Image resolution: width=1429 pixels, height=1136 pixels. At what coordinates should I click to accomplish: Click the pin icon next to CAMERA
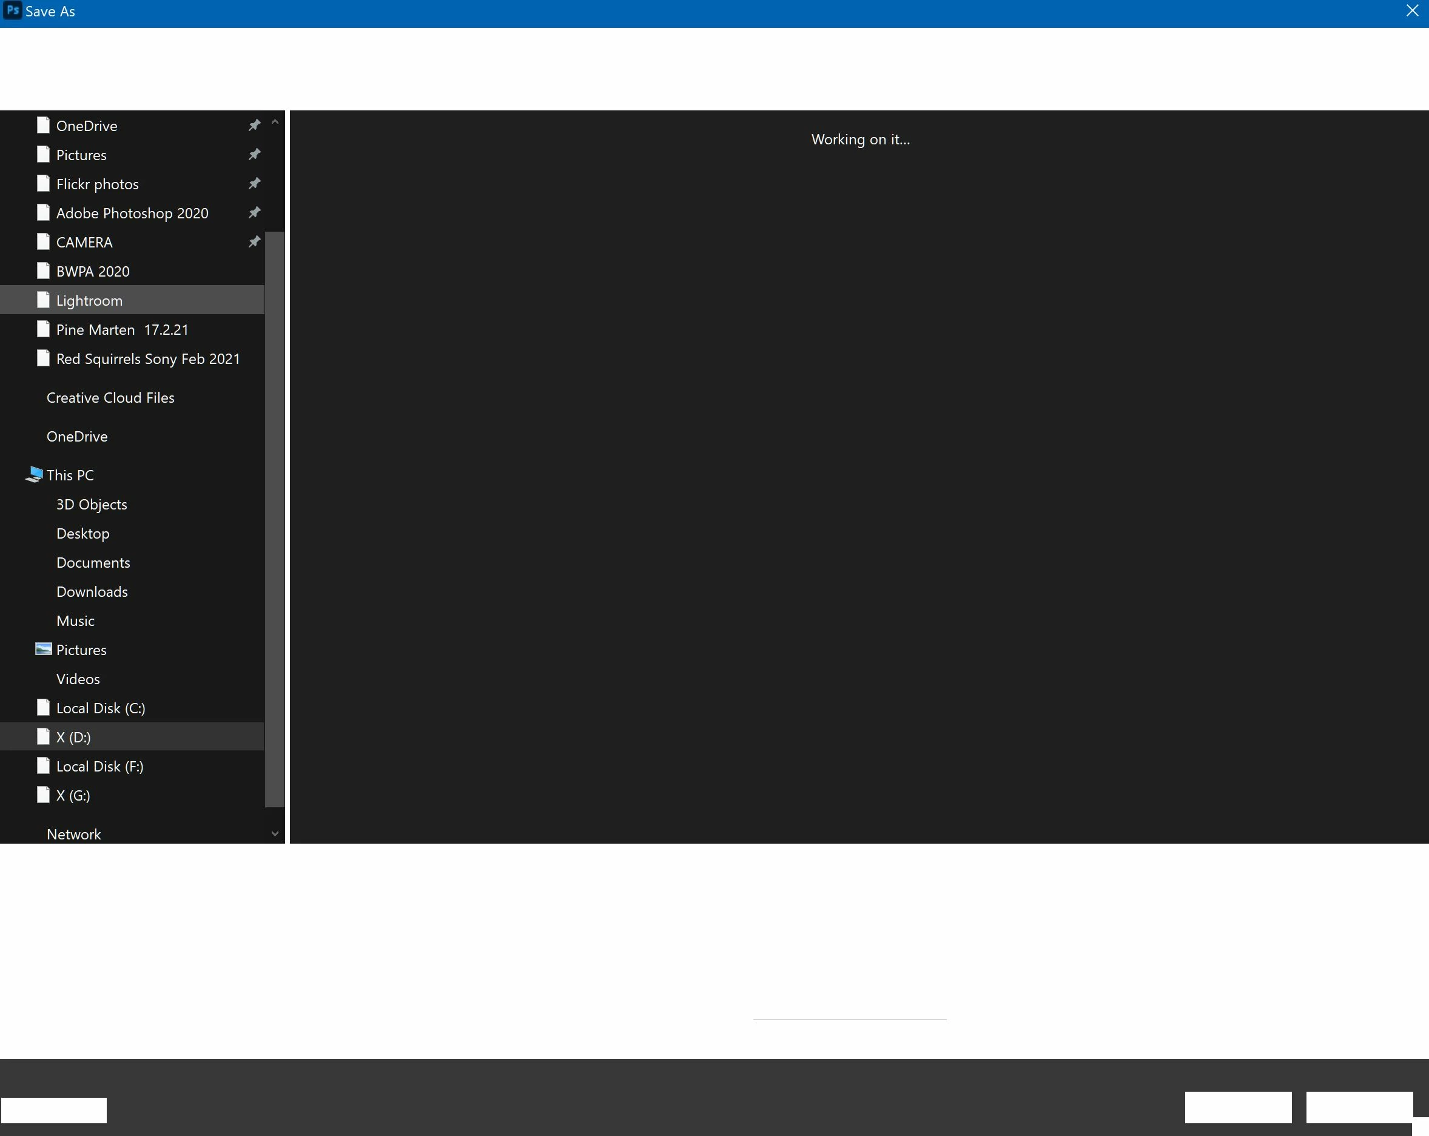[254, 242]
